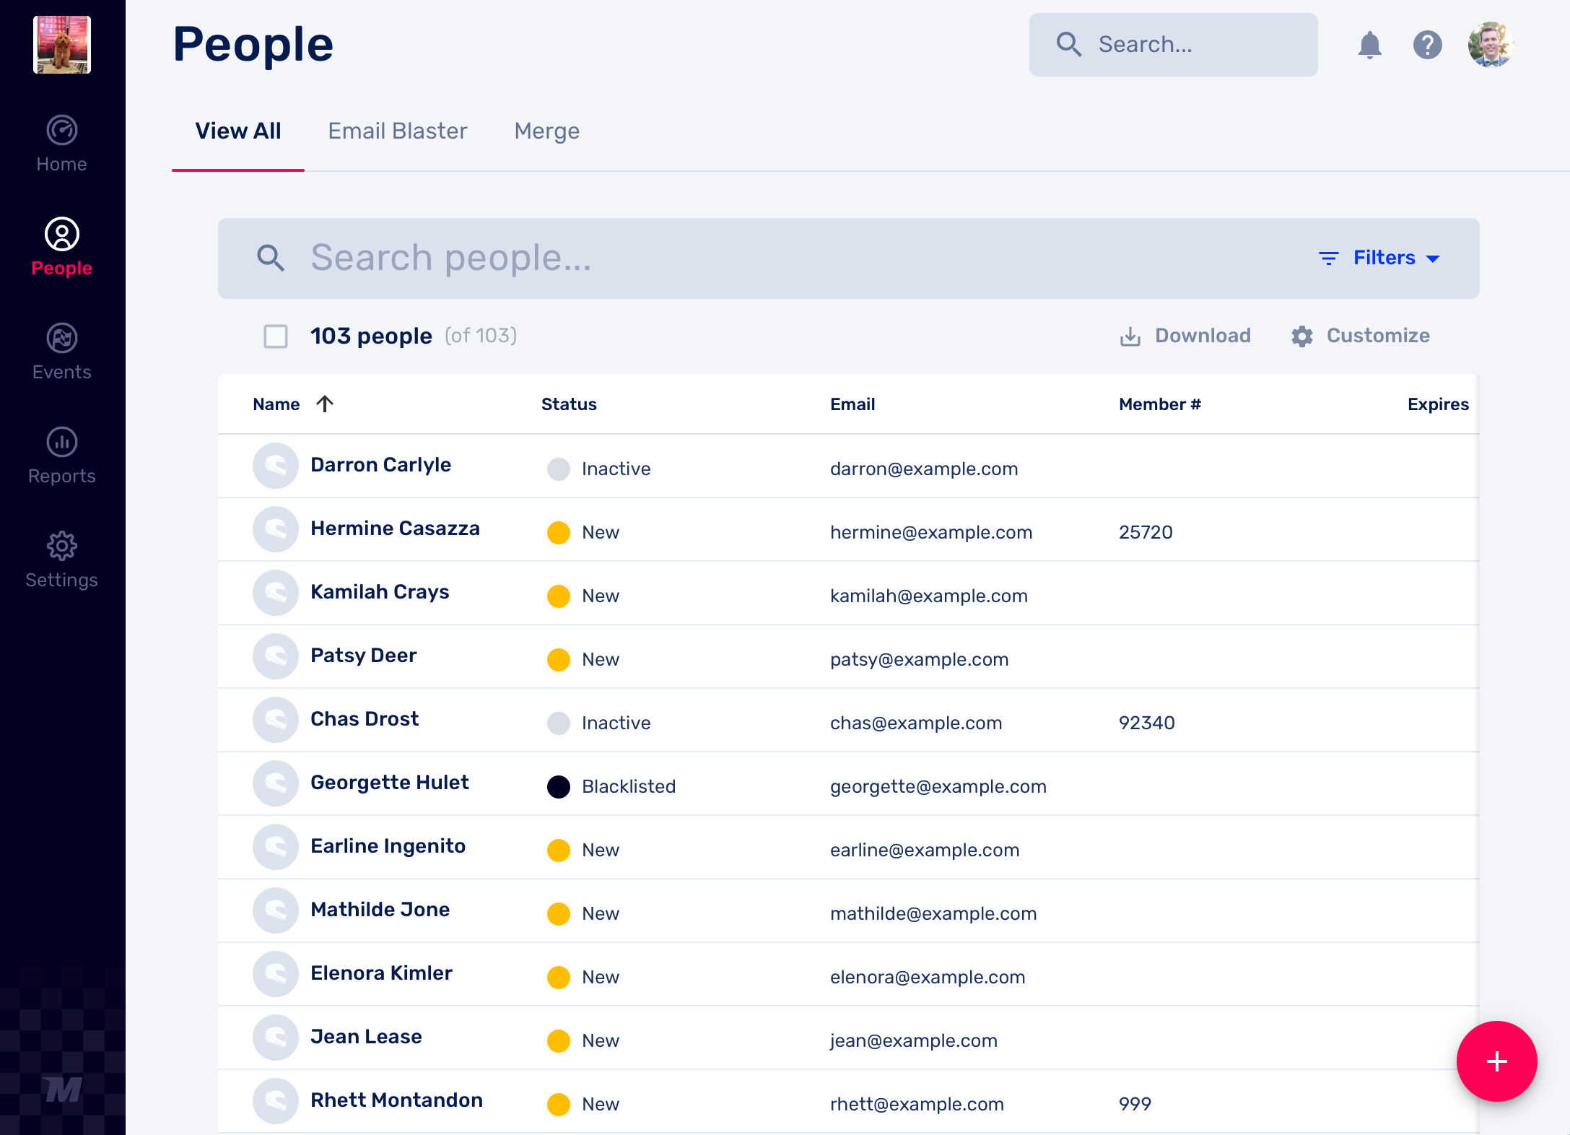Open Events from the sidebar
The width and height of the screenshot is (1570, 1135).
pos(61,338)
